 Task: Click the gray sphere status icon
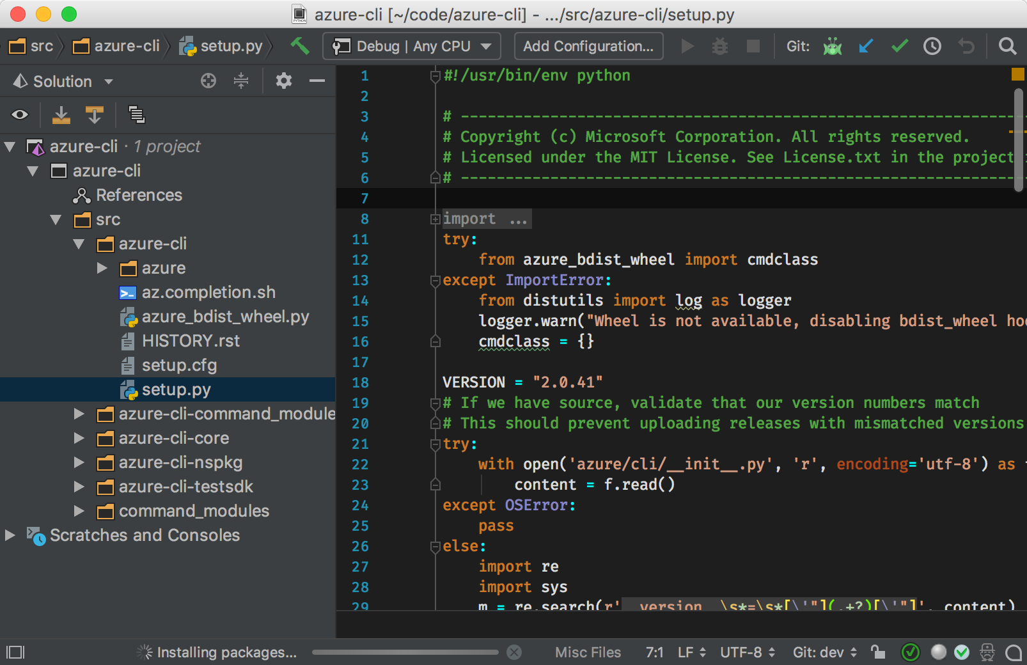[938, 652]
